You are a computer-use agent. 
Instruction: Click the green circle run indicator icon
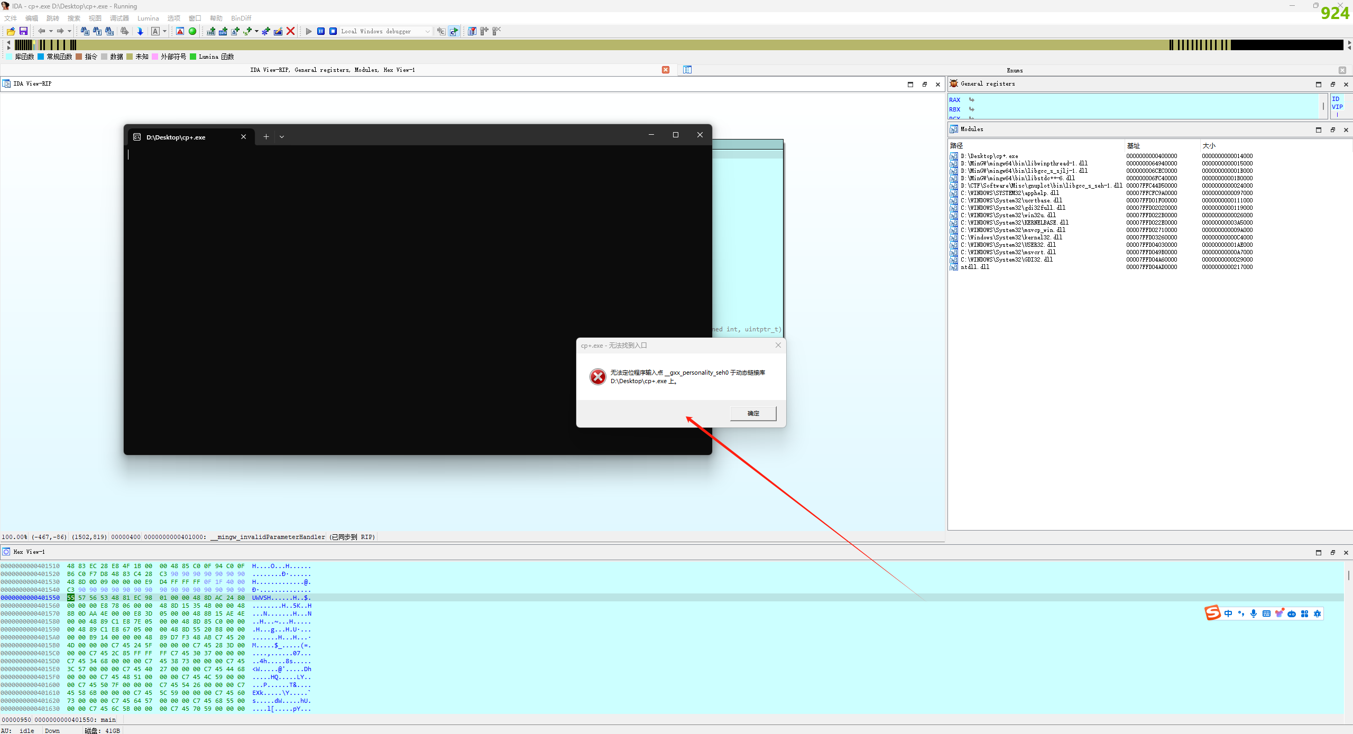[192, 31]
